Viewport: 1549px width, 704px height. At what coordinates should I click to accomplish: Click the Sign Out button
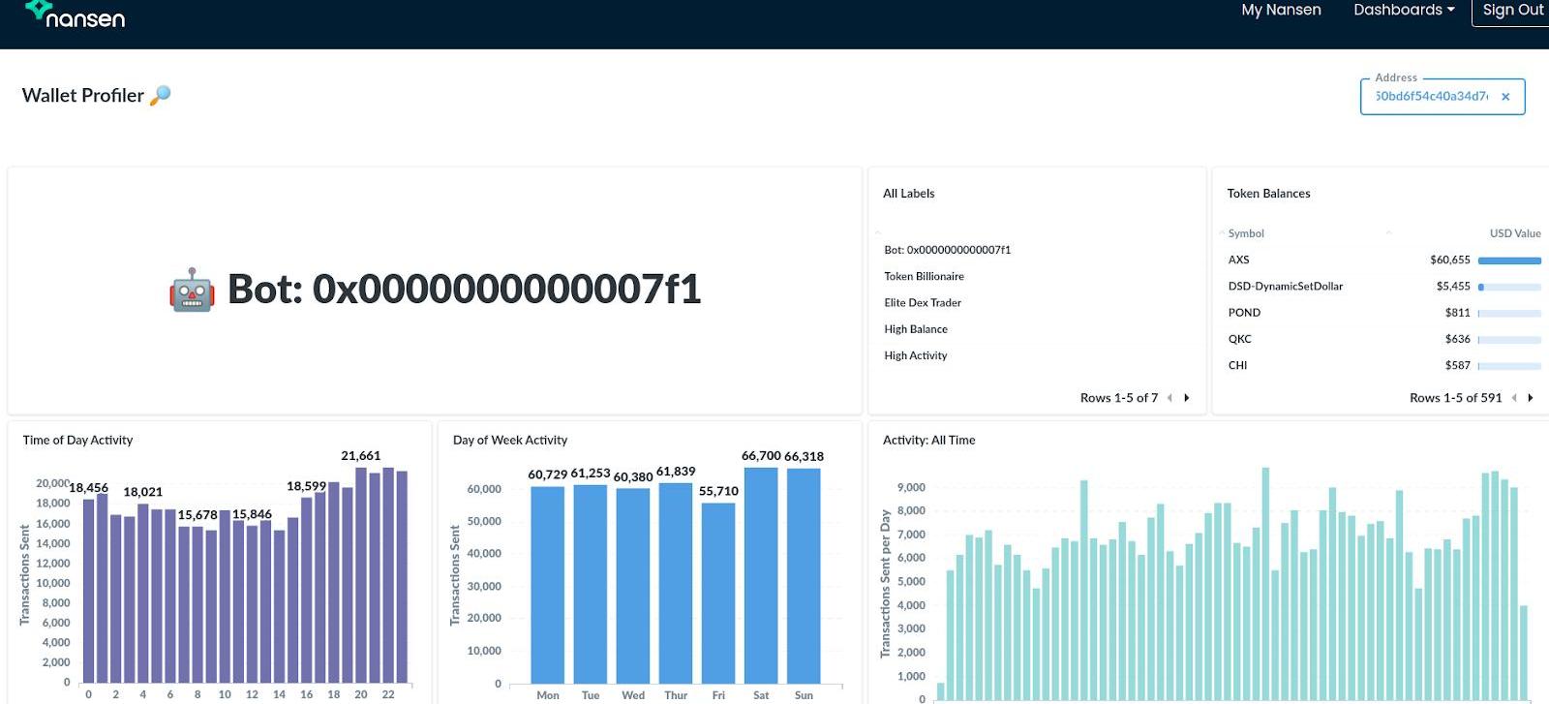tap(1512, 11)
